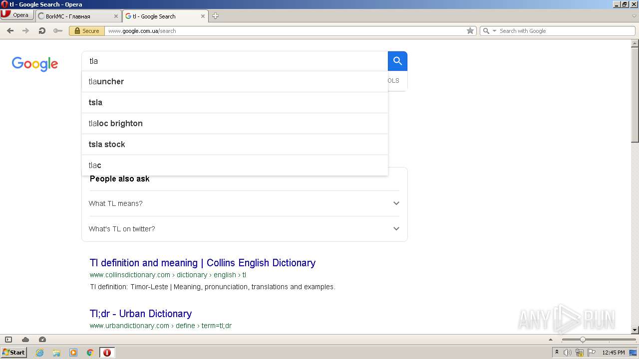Focus the address bar URL field
Image resolution: width=639 pixels, height=359 pixels.
[285, 31]
